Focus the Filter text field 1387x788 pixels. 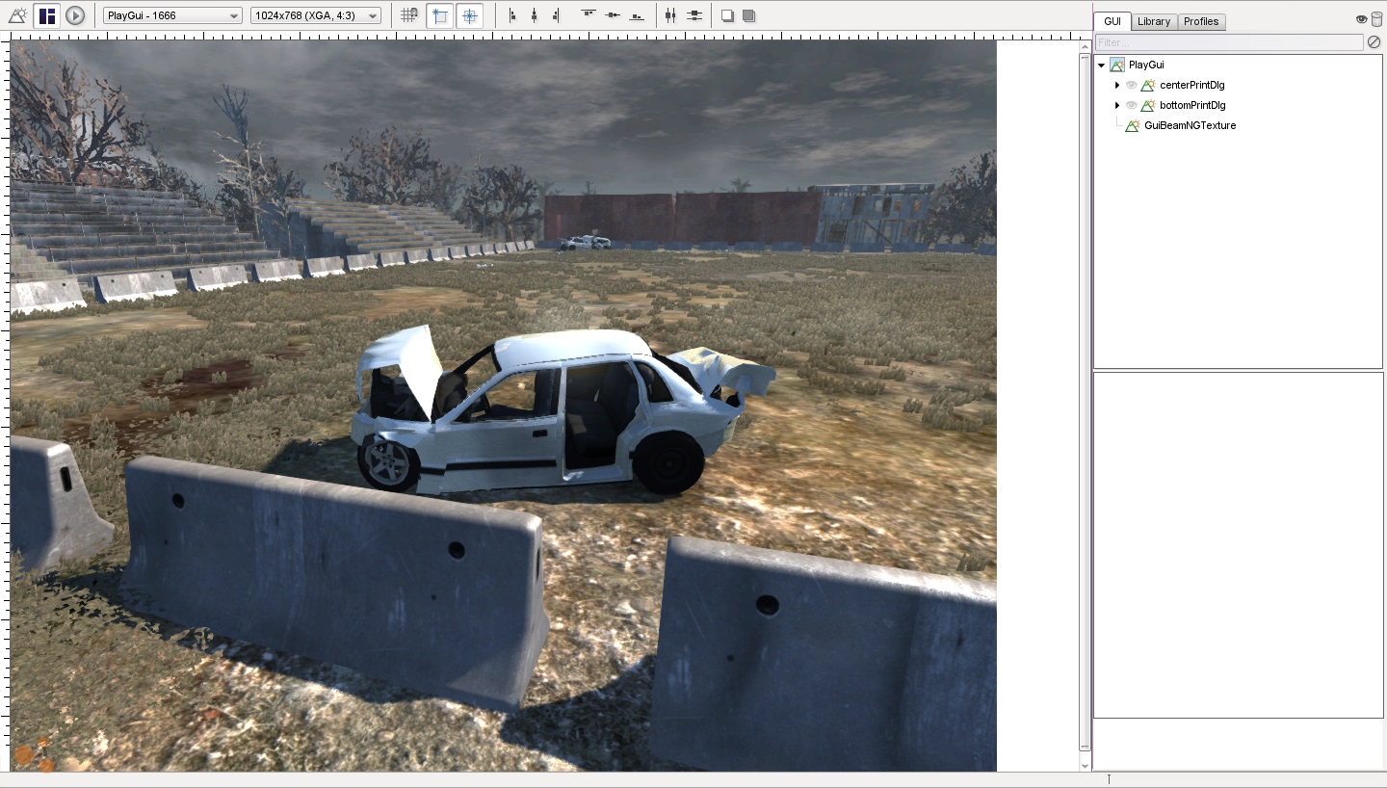click(1229, 42)
